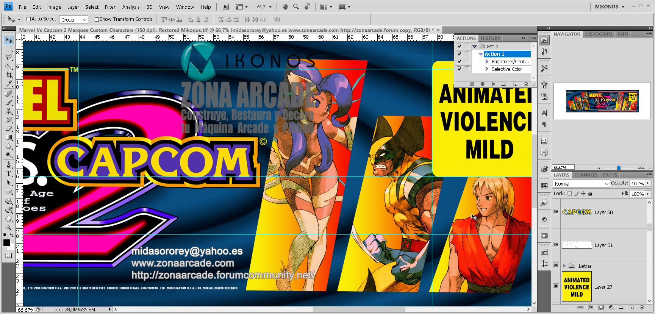Select the Clone Stamp tool

[9, 111]
